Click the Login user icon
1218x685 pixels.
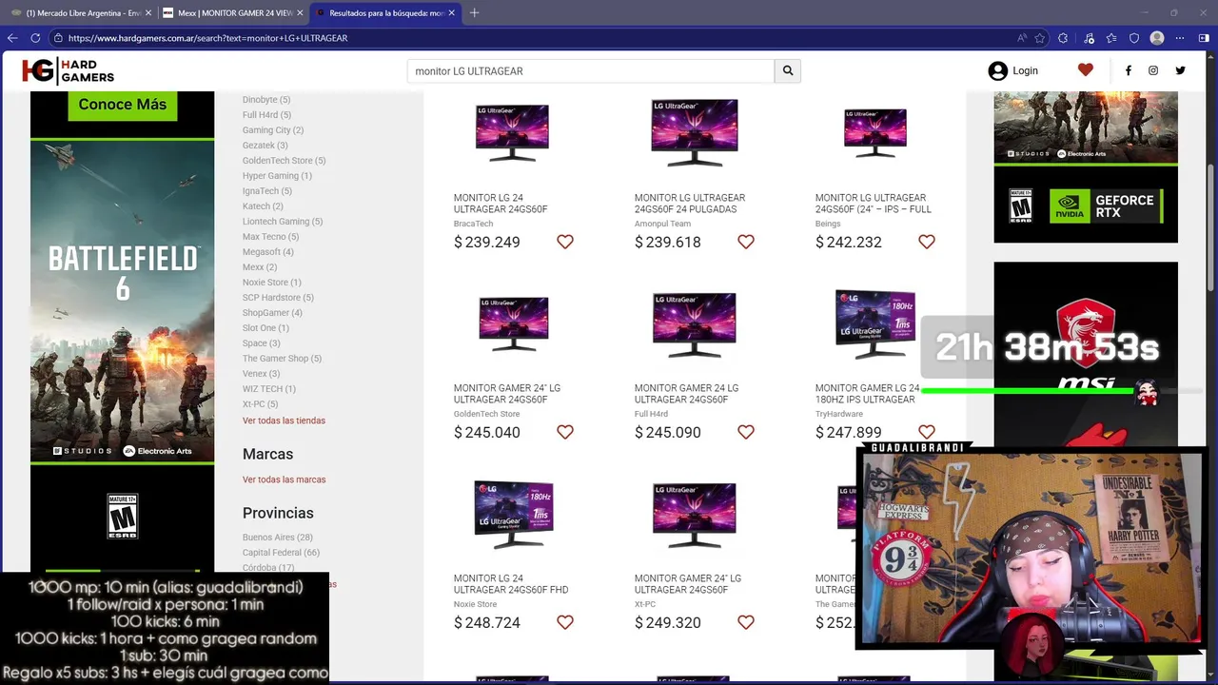pos(997,70)
